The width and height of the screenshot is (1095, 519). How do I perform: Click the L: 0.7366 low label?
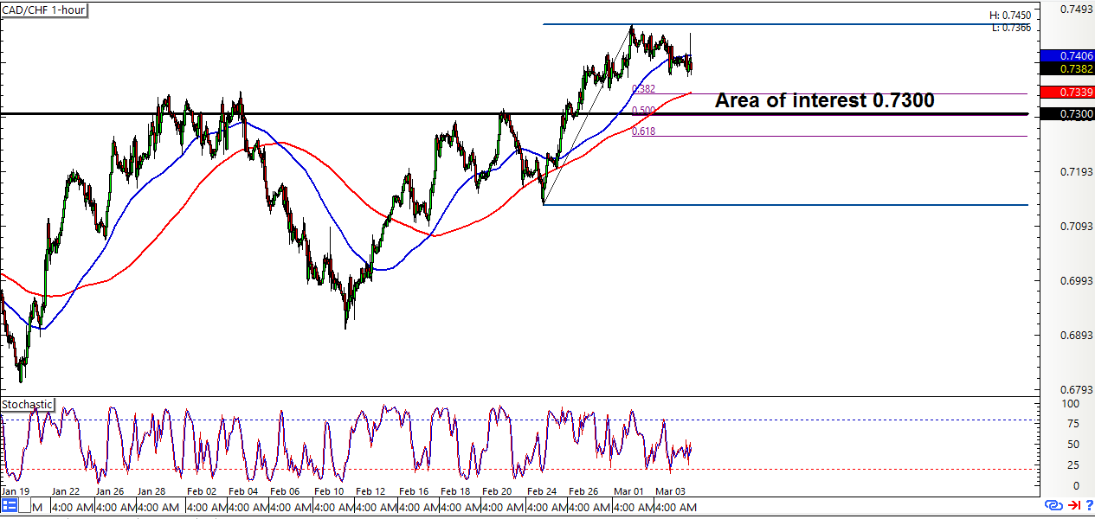pos(1010,28)
